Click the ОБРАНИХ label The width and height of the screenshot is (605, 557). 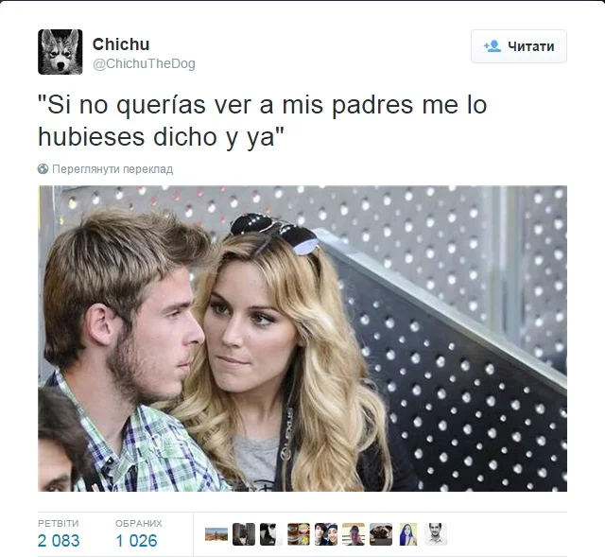(x=139, y=523)
